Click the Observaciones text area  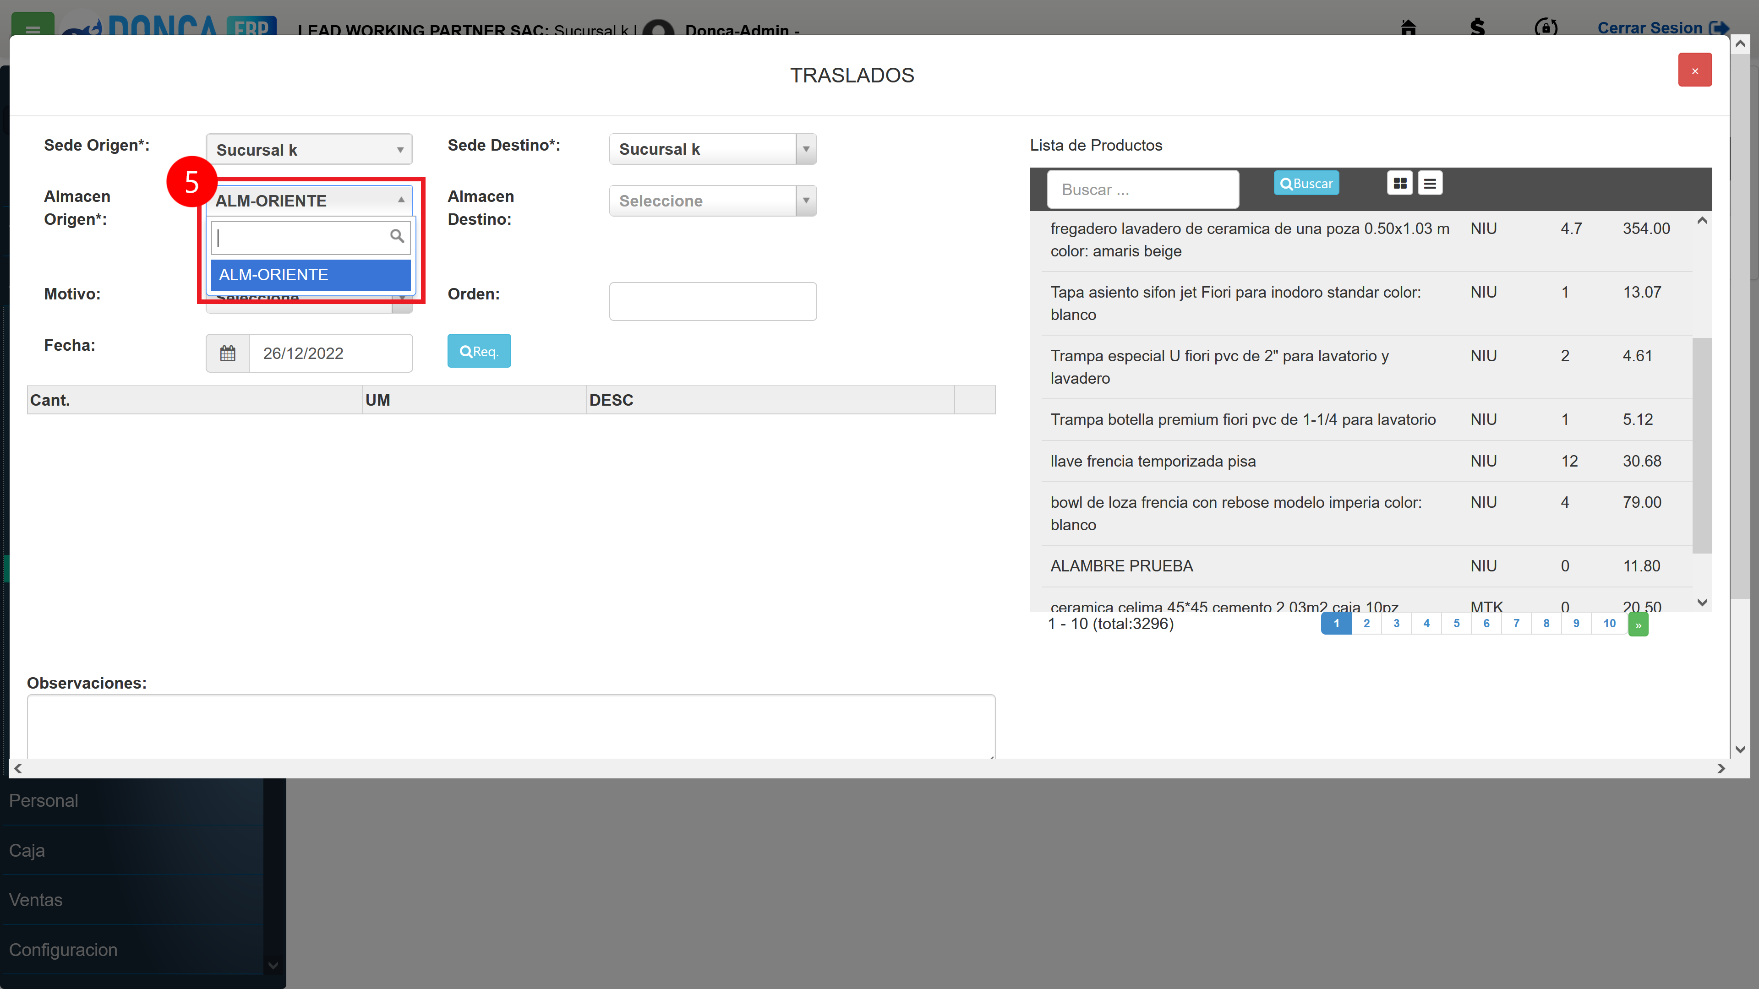511,726
